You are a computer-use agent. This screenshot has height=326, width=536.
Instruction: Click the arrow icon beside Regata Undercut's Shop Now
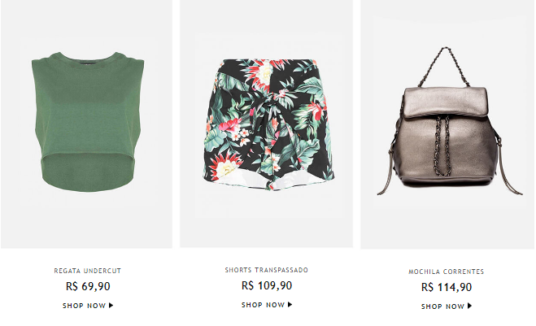point(111,306)
